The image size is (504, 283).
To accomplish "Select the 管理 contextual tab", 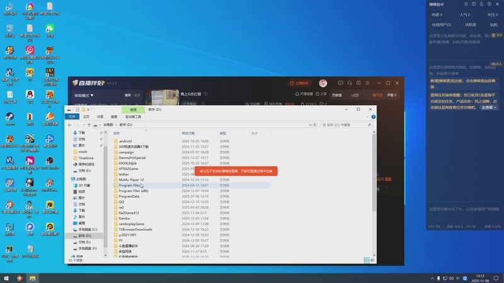I will 133,109.
